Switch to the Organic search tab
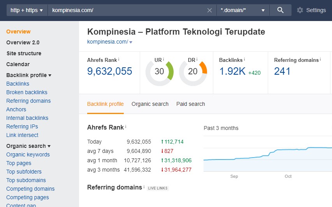332x207 pixels. pos(150,104)
